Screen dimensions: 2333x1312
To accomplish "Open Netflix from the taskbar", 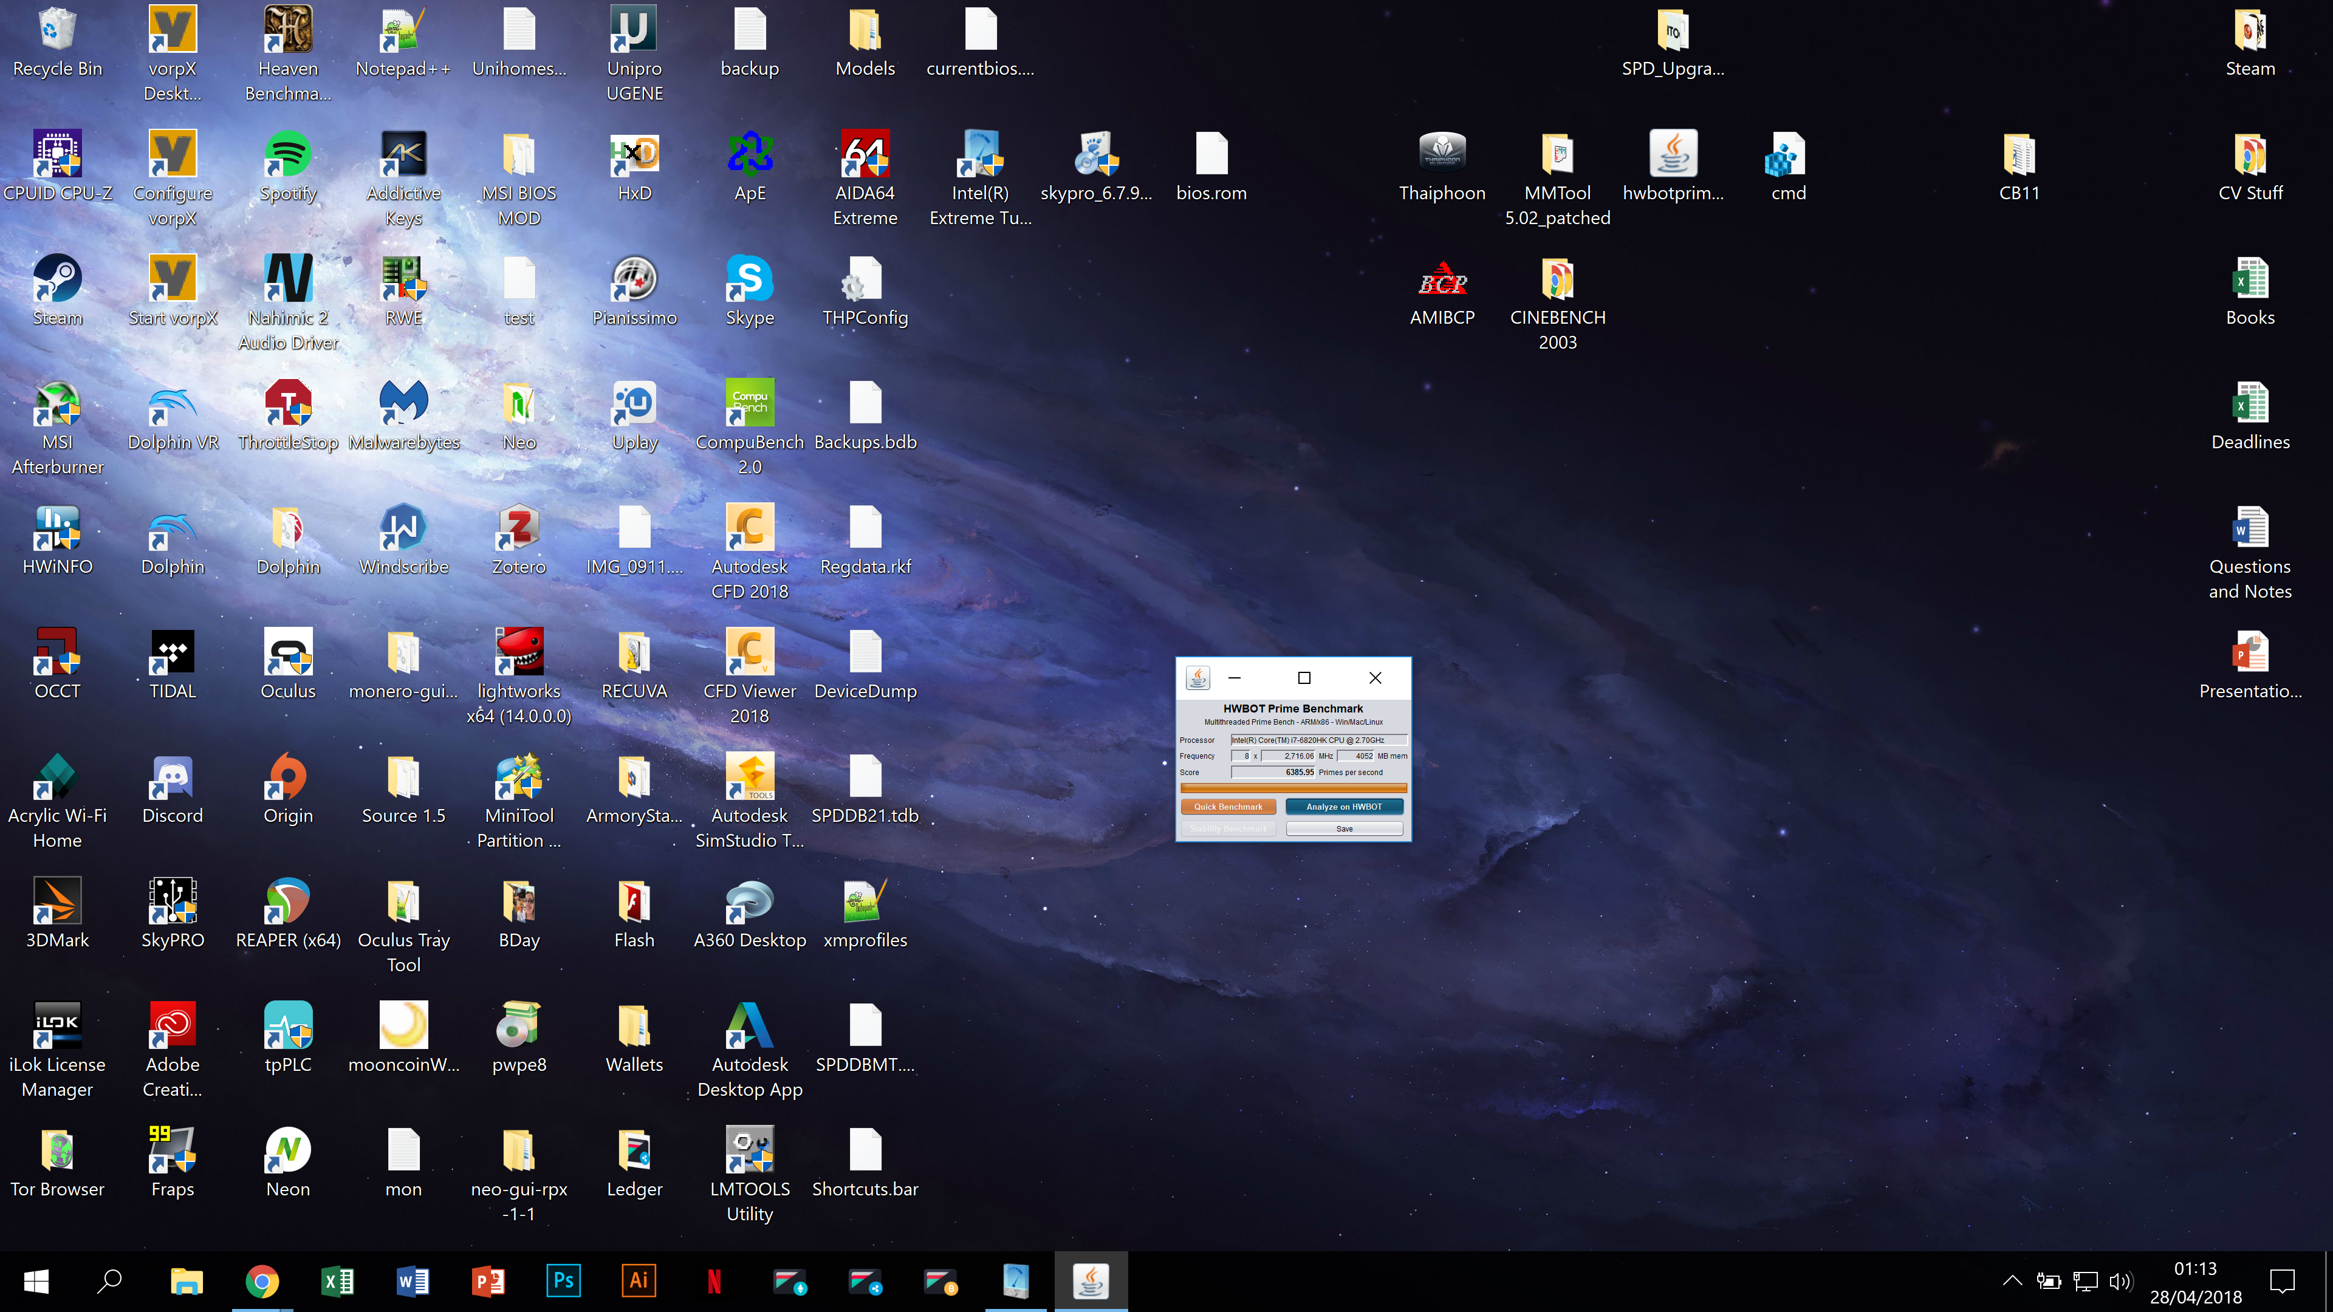I will click(x=714, y=1281).
